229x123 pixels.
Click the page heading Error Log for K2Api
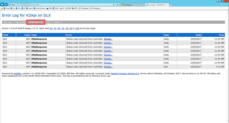coord(26,15)
